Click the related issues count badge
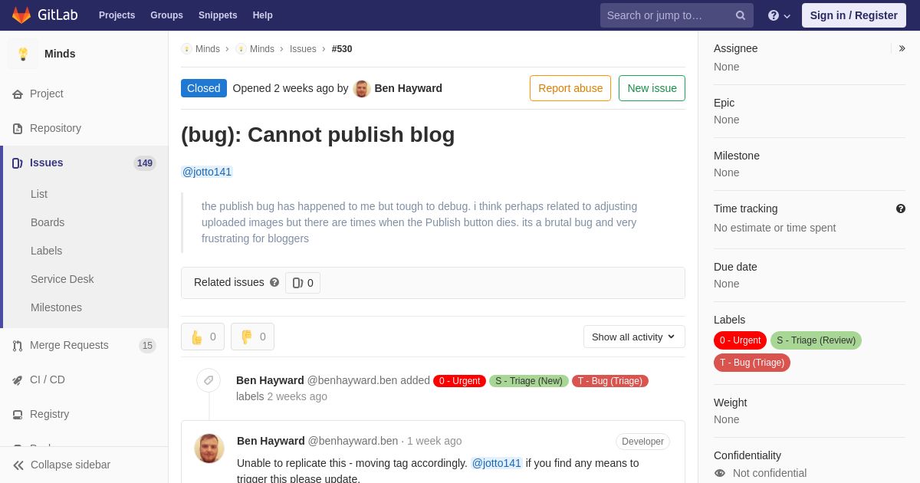This screenshot has width=920, height=483. tap(303, 283)
